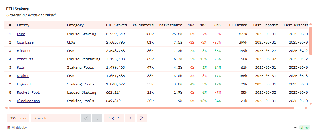Sort by the # rank column header
Image resolution: width=316 pixels, height=136 pixels.
tap(10, 25)
